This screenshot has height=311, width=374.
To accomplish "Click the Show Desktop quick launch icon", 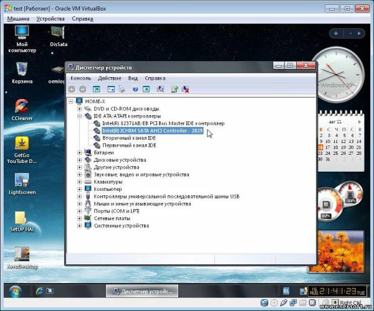I will pos(50,290).
